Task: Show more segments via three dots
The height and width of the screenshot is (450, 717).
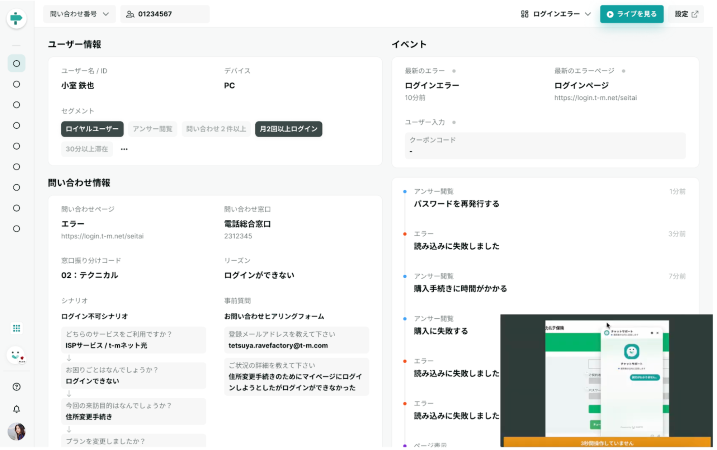Action: [124, 149]
